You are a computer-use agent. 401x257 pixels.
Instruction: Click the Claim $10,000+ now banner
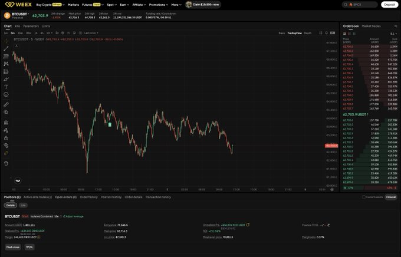203,5
